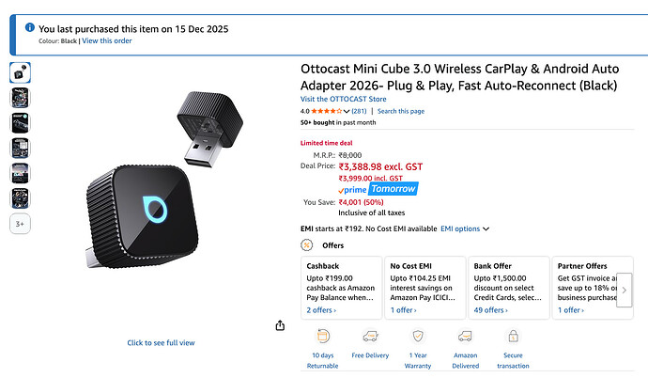Select the first product thumbnail
The image size is (648, 378).
coord(20,71)
